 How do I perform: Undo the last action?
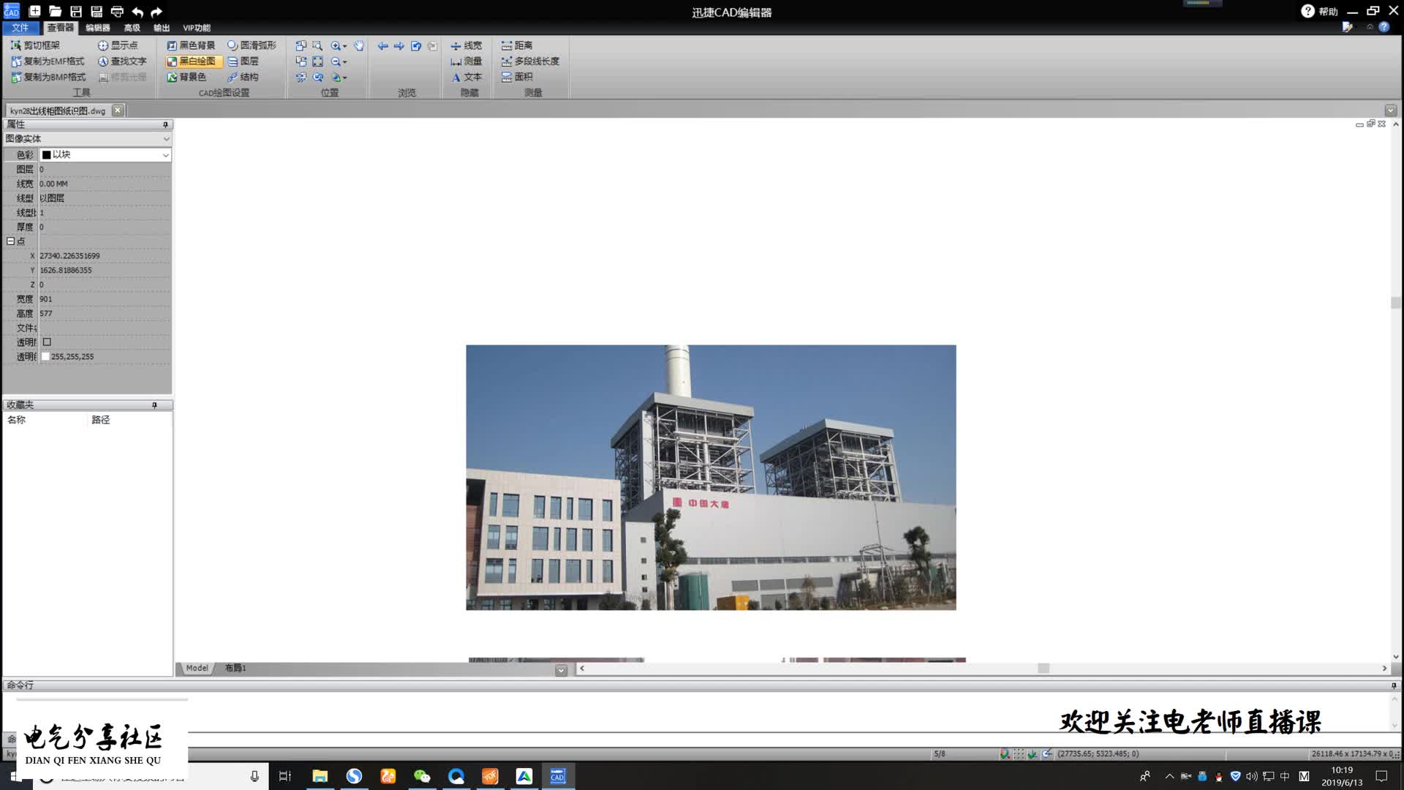pos(137,12)
